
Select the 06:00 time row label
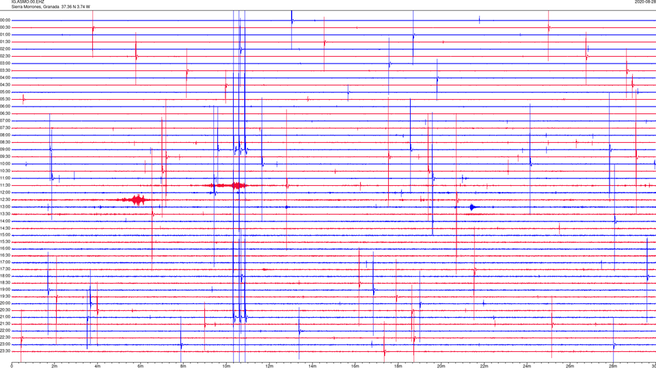pos(5,107)
